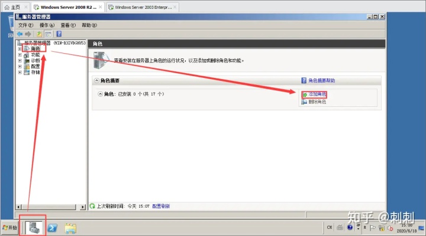Image resolution: width=426 pixels, height=236 pixels.
Task: Open the 操作(A) menu
Action: (47, 25)
